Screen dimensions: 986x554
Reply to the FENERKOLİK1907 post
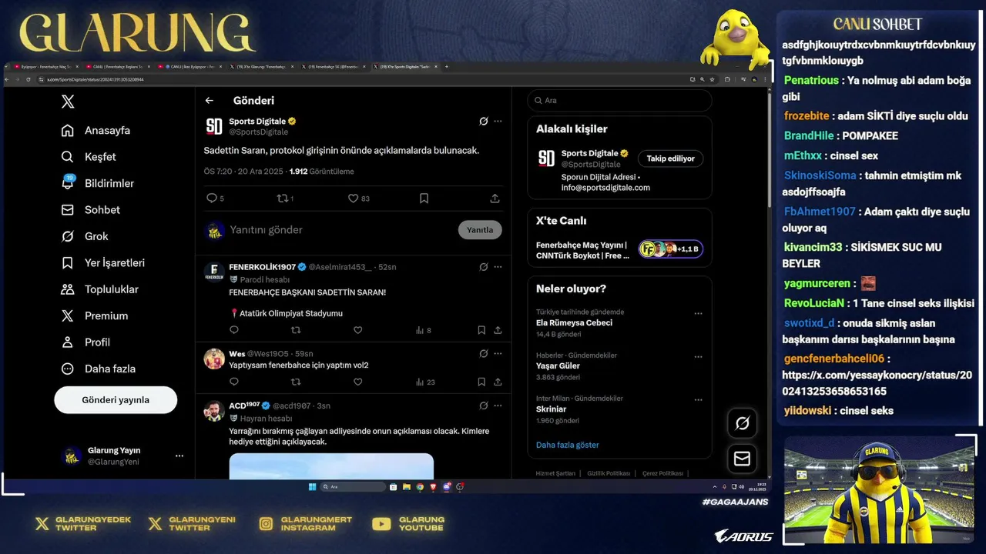click(234, 330)
